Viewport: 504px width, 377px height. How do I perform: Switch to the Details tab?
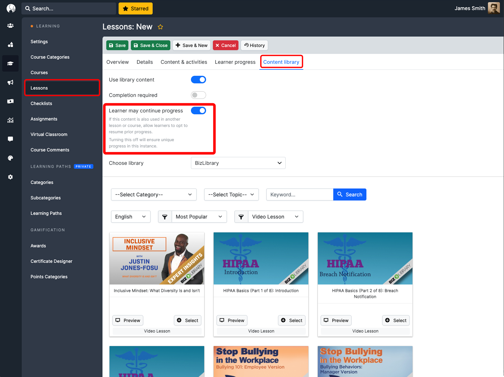pyautogui.click(x=145, y=62)
